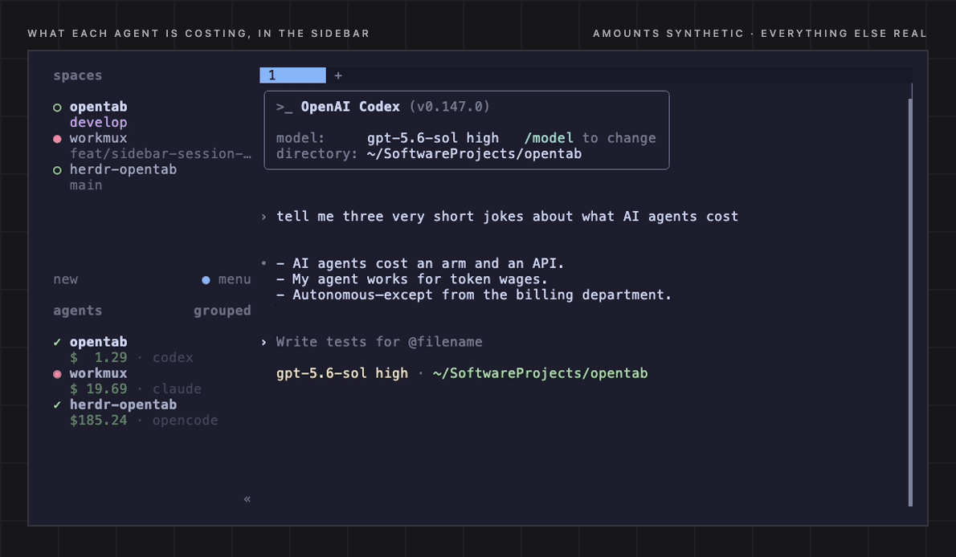Screen dimensions: 956x557
Task: Click the terminal pane vertical scrollbar
Action: 911,302
